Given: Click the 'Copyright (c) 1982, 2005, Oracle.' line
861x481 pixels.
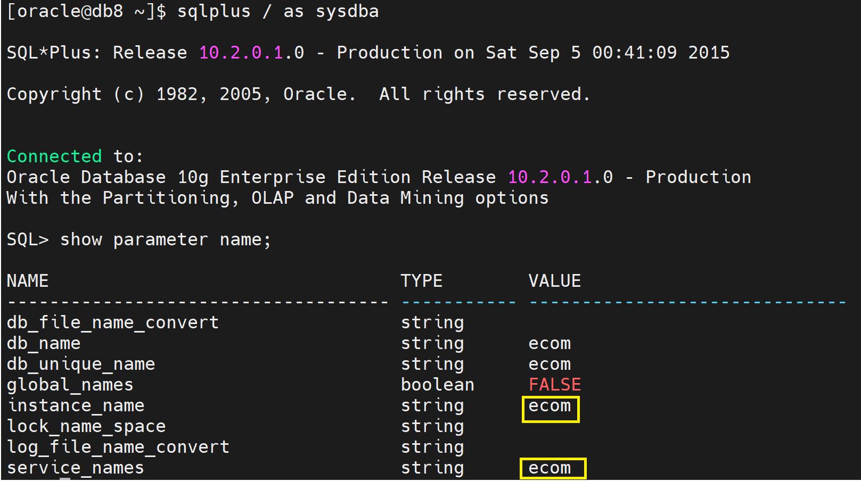Looking at the screenshot, I should coord(181,94).
